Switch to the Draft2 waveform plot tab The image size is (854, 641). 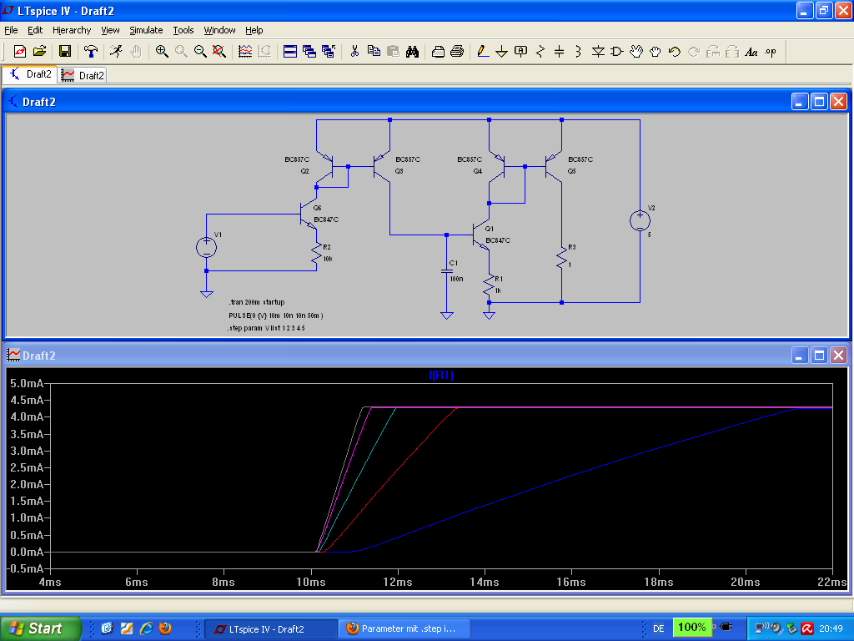pos(83,75)
